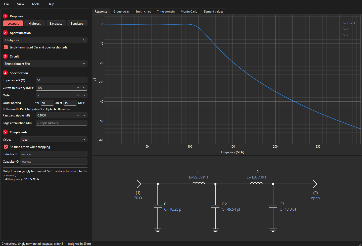Lower Passband ripple using the down arrow
This screenshot has height=246, width=362.
84,115
